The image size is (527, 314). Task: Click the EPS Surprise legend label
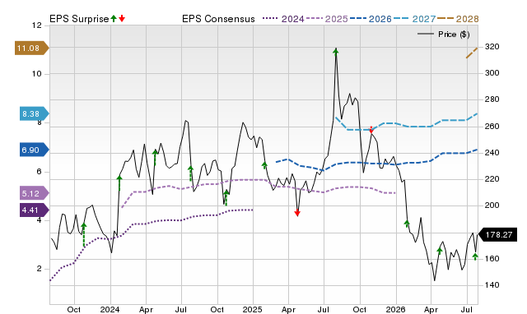79,19
